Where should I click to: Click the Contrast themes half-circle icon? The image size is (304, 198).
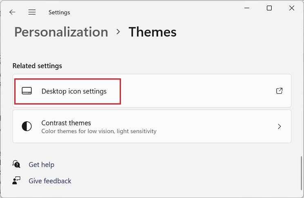click(27, 127)
